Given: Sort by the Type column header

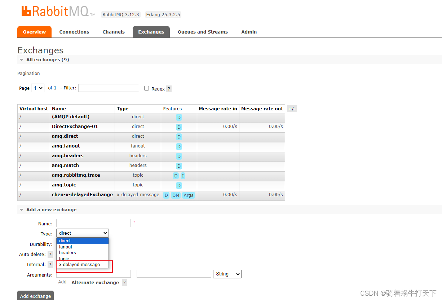Looking at the screenshot, I should click(123, 109).
